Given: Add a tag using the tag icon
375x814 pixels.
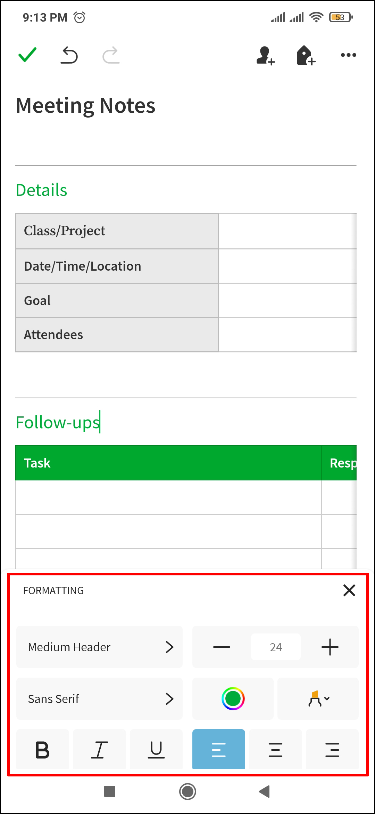Looking at the screenshot, I should 306,55.
